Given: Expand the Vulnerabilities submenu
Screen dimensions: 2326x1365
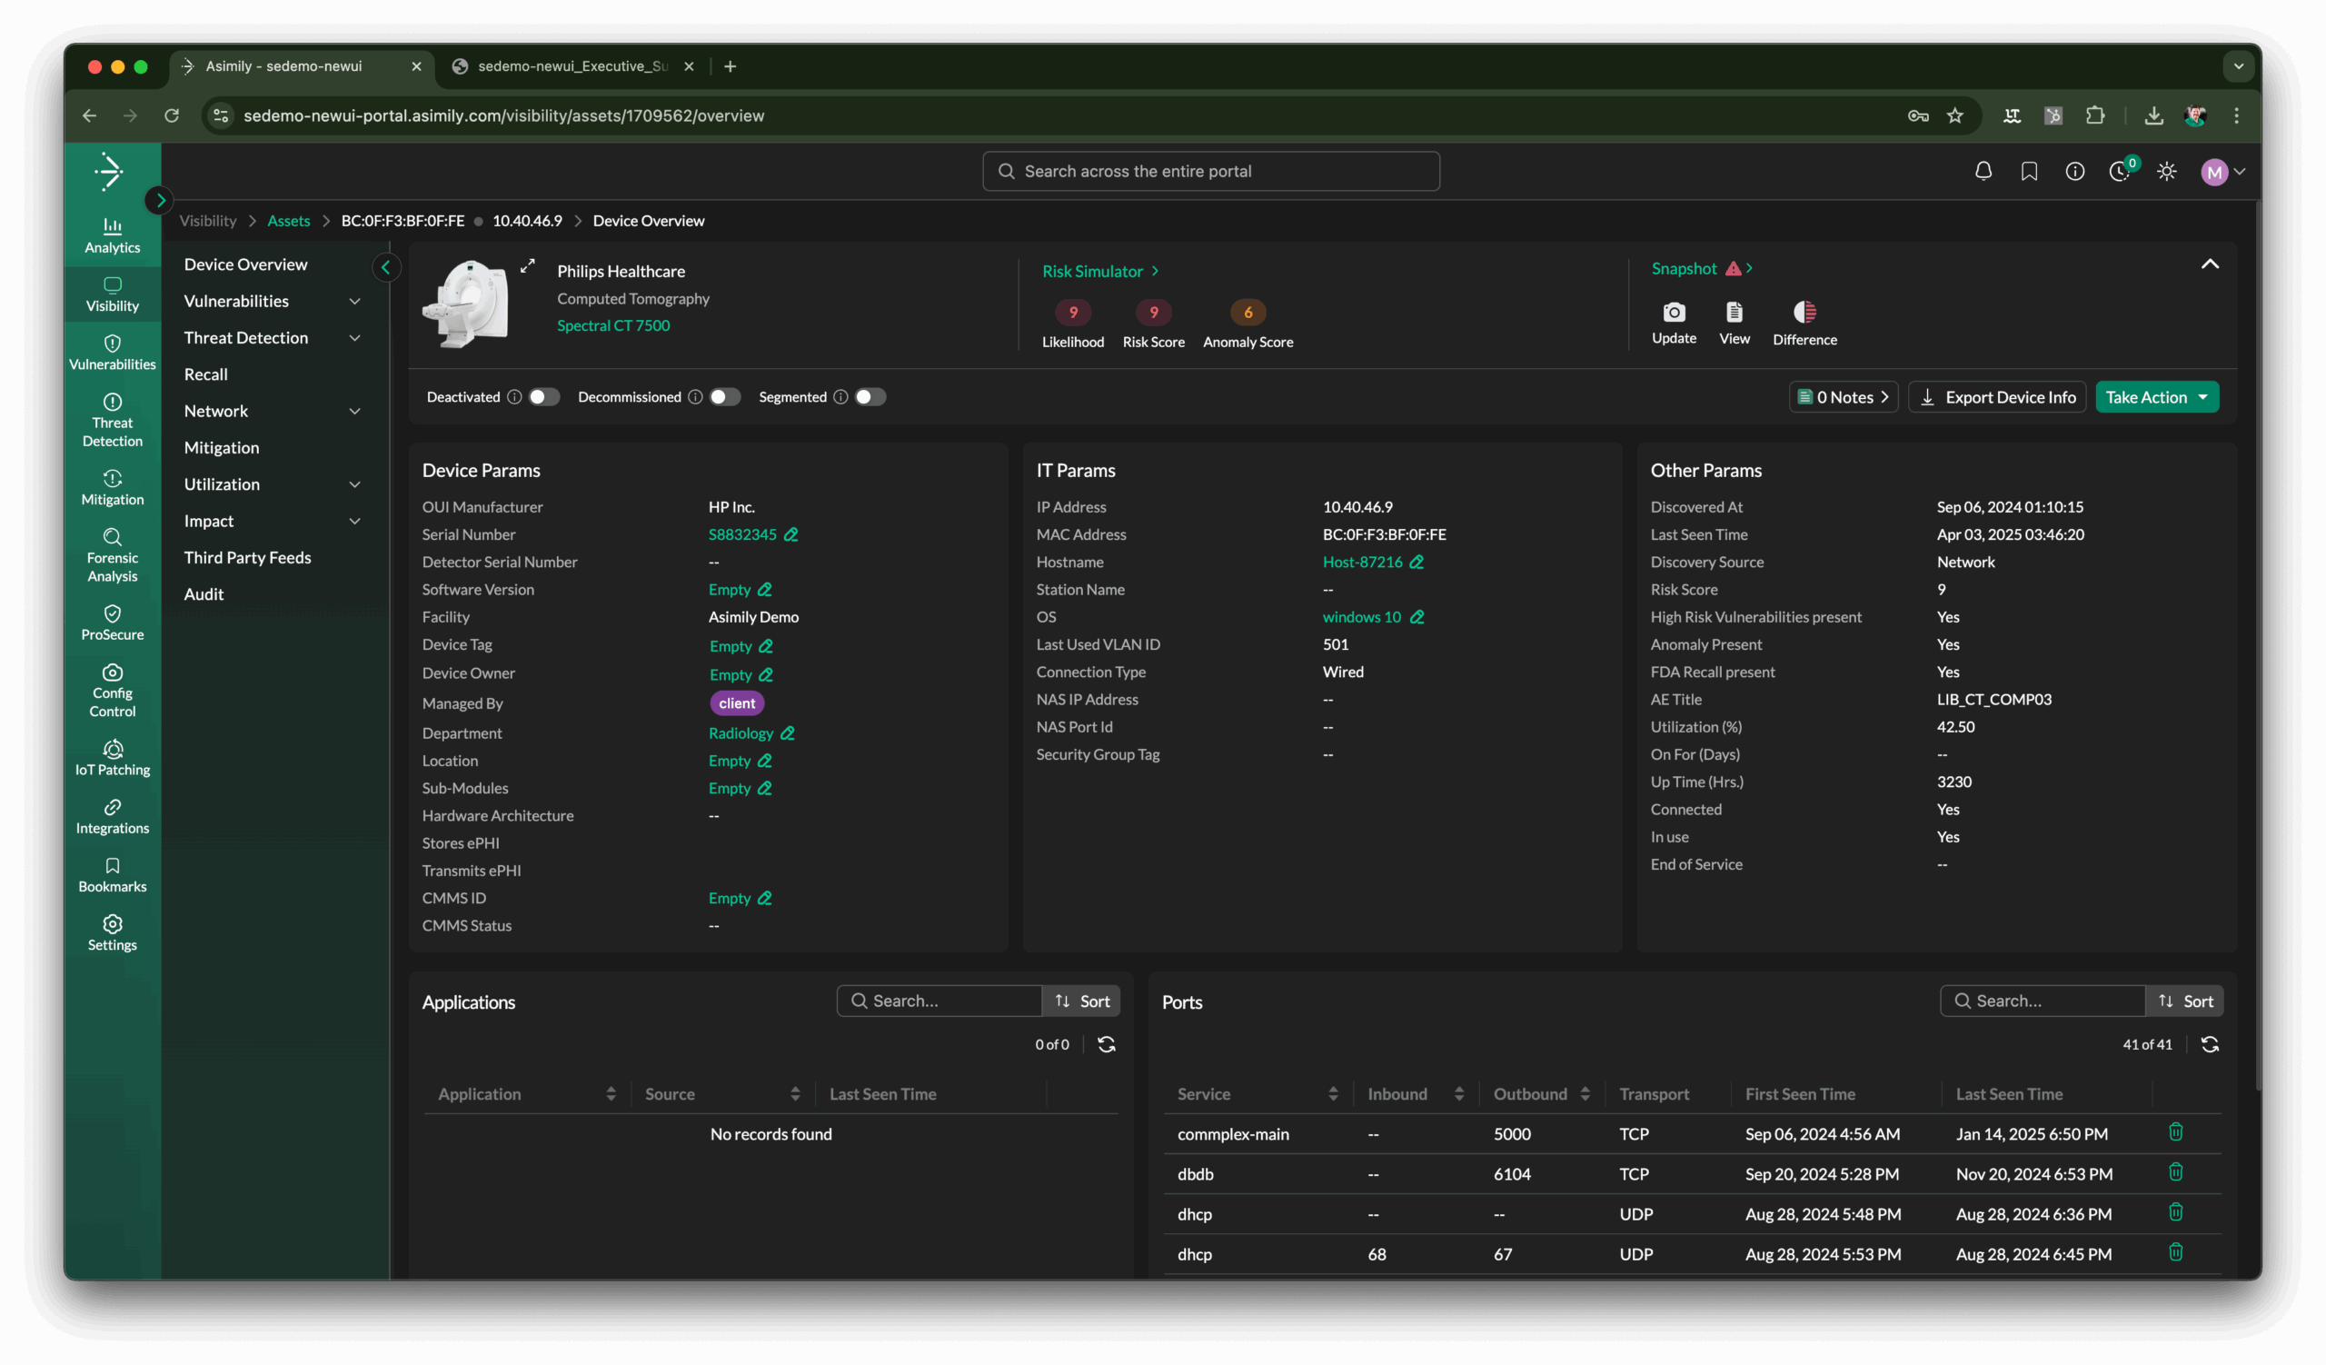Looking at the screenshot, I should pyautogui.click(x=354, y=301).
